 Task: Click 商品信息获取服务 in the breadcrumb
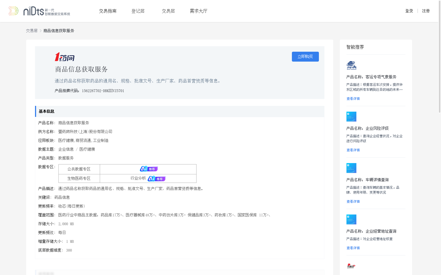tap(59, 31)
